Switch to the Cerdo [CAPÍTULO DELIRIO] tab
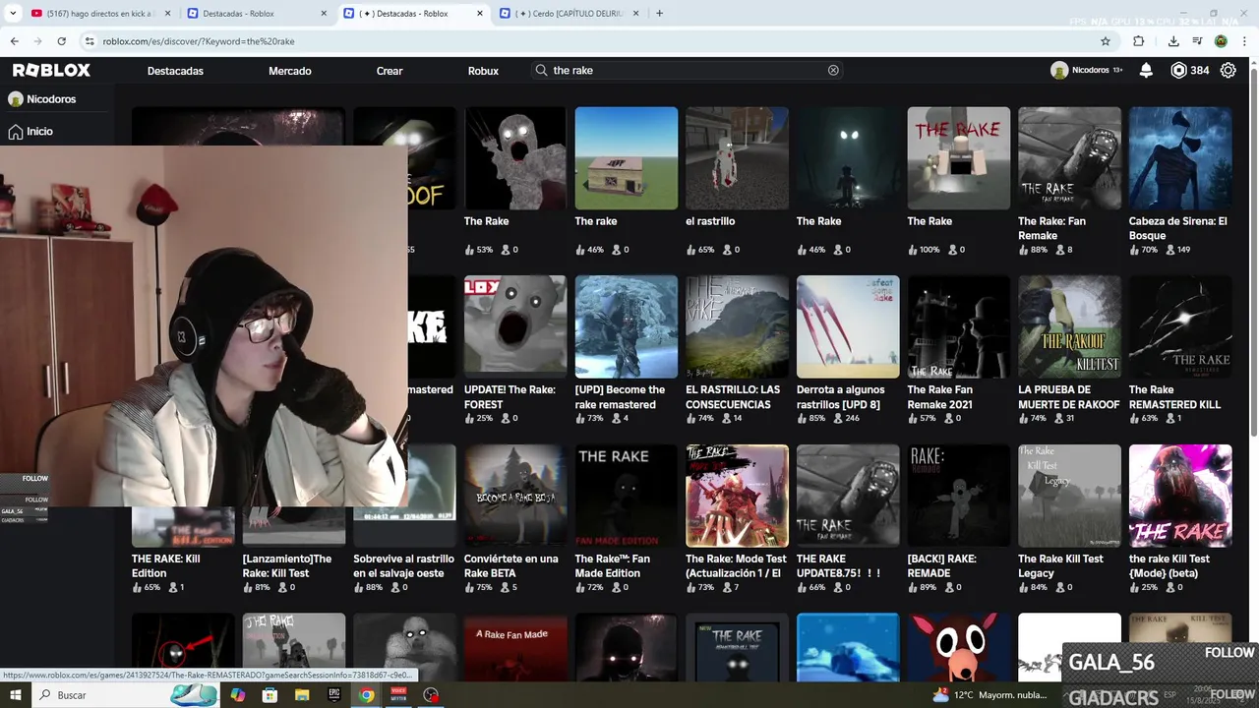1259x708 pixels. [x=569, y=13]
